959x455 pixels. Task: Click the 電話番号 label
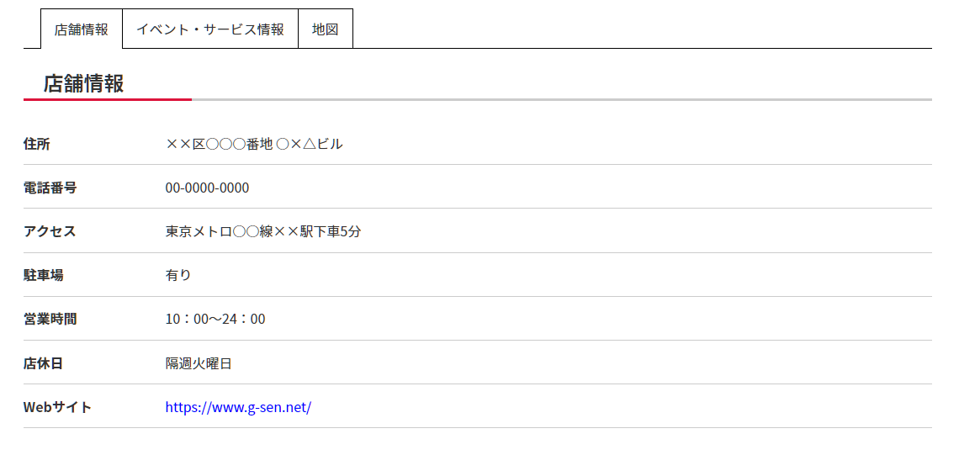50,188
